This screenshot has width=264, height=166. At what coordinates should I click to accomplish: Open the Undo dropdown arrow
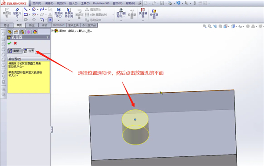click(182, 3)
